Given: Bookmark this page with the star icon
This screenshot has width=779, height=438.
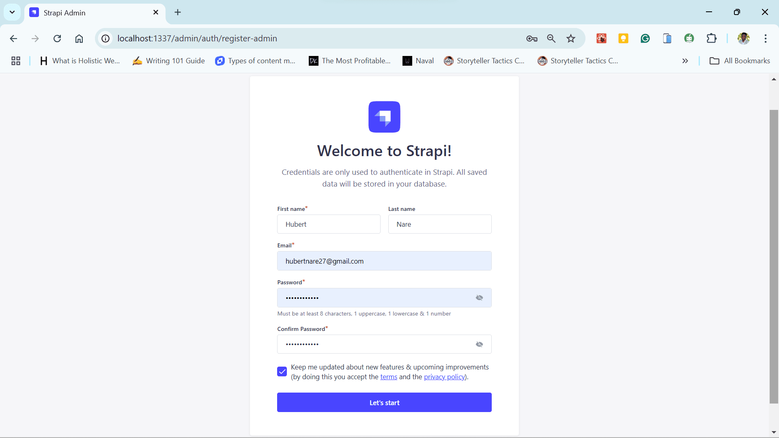Looking at the screenshot, I should (x=571, y=39).
